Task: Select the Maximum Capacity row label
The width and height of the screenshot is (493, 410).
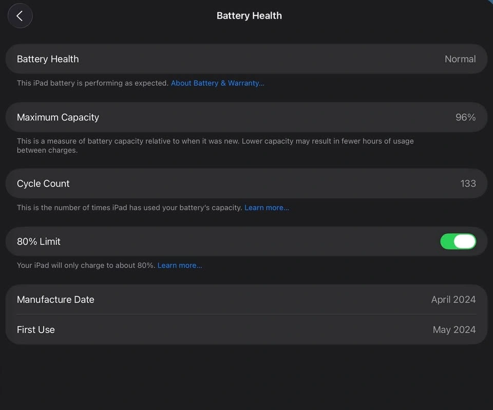Action: coord(58,117)
